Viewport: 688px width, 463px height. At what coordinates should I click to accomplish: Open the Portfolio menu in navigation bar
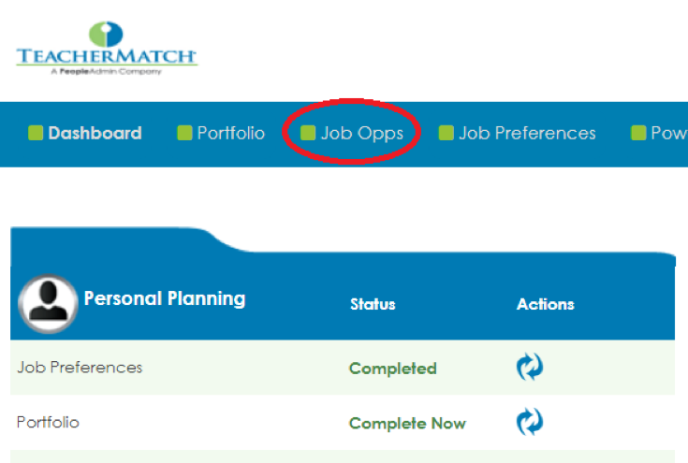pyautogui.click(x=230, y=133)
